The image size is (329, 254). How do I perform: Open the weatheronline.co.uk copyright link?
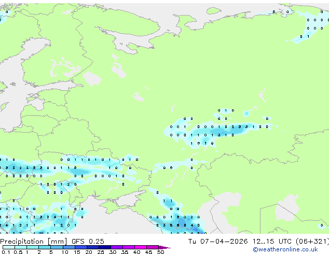pyautogui.click(x=285, y=249)
